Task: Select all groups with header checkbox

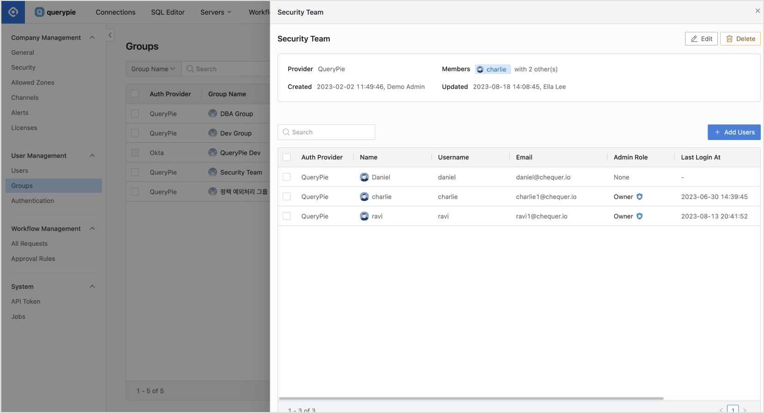Action: (135, 94)
